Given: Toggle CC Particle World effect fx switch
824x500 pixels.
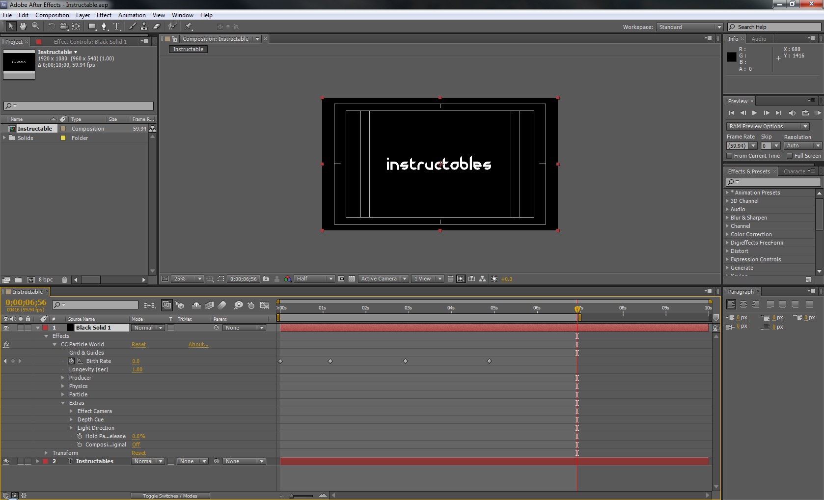Looking at the screenshot, I should 6,344.
